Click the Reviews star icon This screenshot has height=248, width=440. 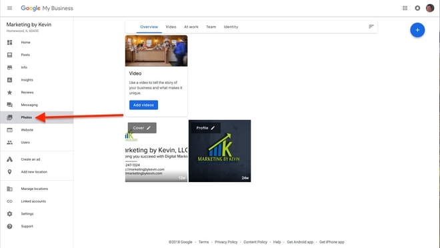click(9, 92)
